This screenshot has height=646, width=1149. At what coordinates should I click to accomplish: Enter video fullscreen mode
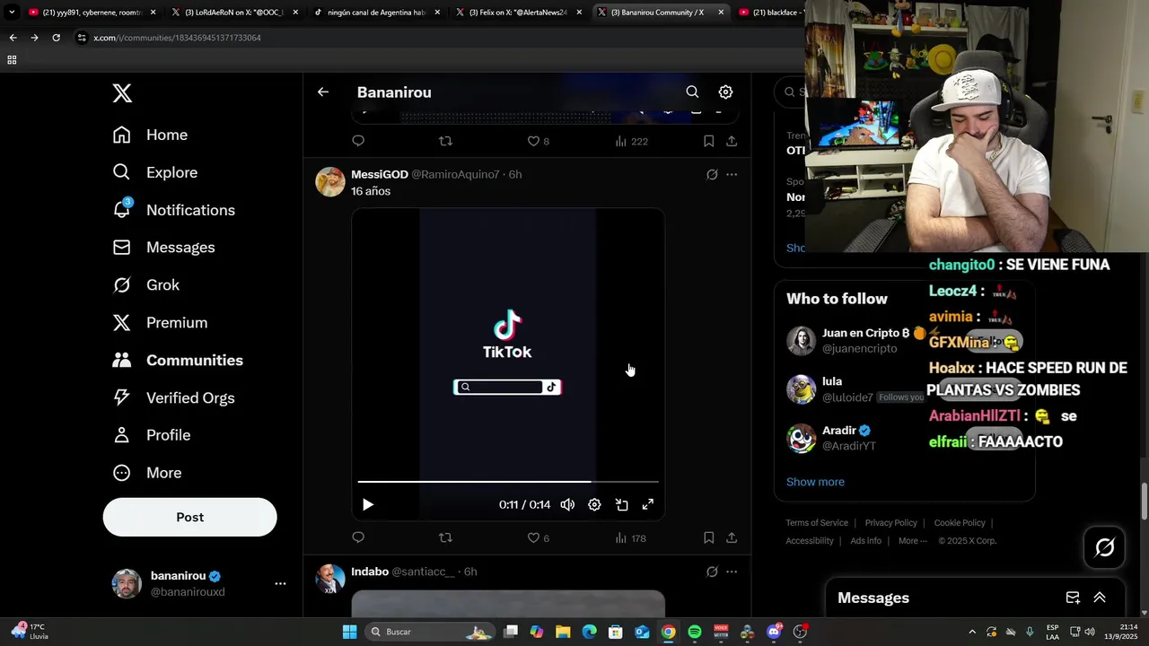pos(647,504)
